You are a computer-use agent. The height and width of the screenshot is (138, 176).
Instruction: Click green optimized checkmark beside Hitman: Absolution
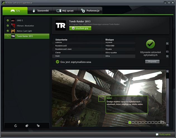pyautogui.click(x=8, y=26)
